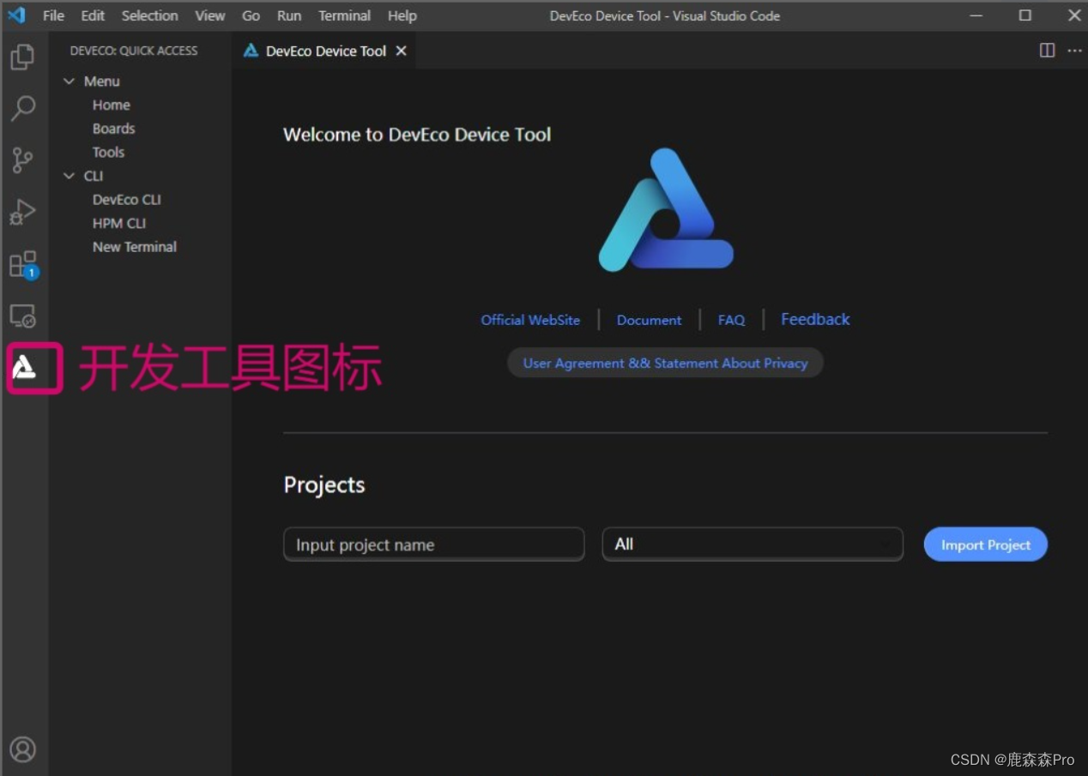Open the Selection menu

pyautogui.click(x=149, y=15)
